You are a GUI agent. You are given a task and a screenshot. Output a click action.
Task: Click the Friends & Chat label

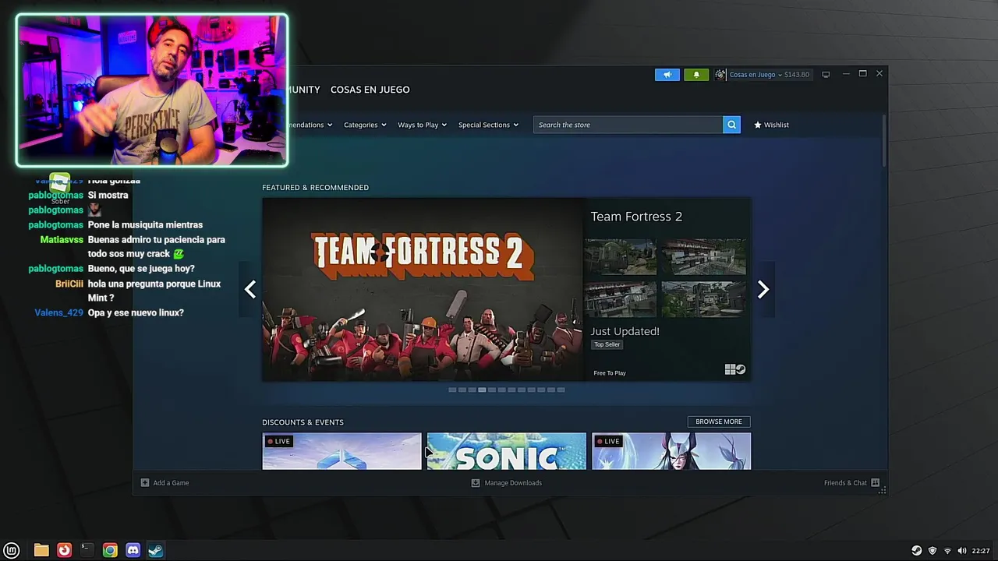(x=845, y=483)
